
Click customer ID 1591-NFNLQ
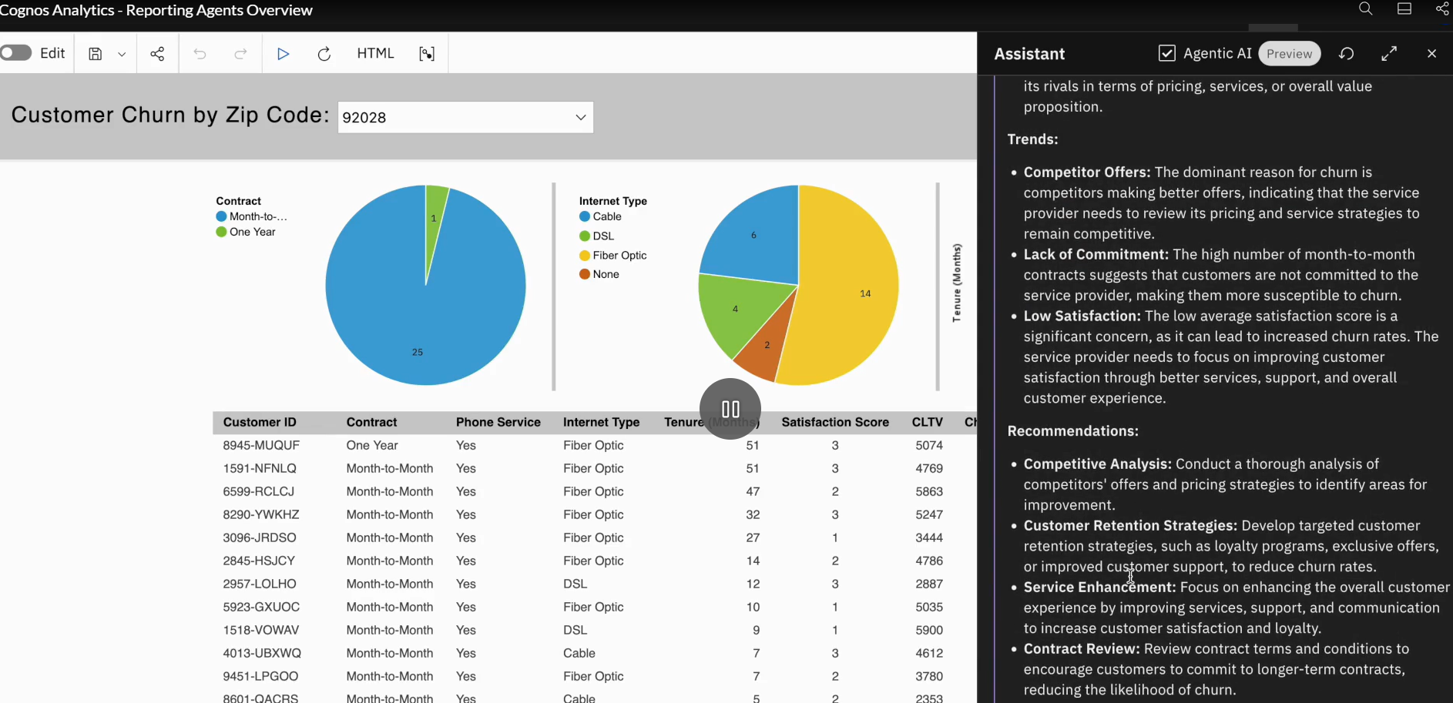tap(260, 468)
